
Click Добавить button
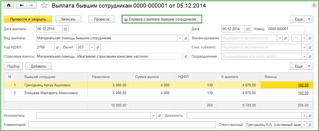[x=38, y=66]
